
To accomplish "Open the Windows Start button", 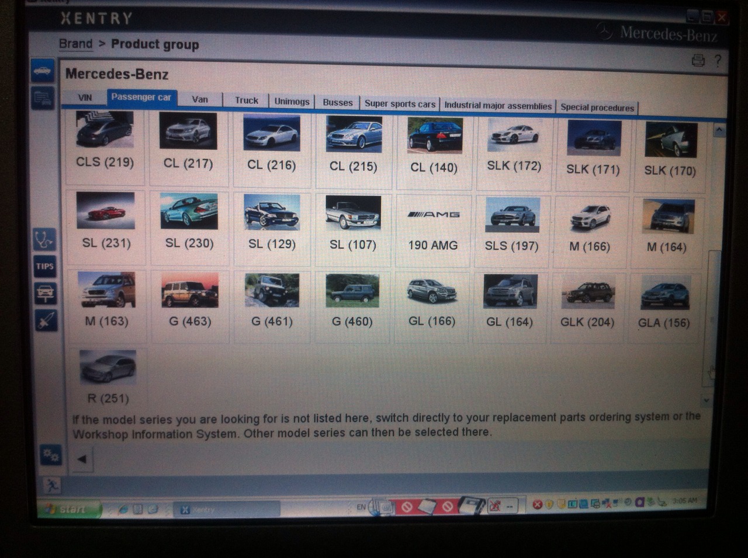I will point(69,509).
